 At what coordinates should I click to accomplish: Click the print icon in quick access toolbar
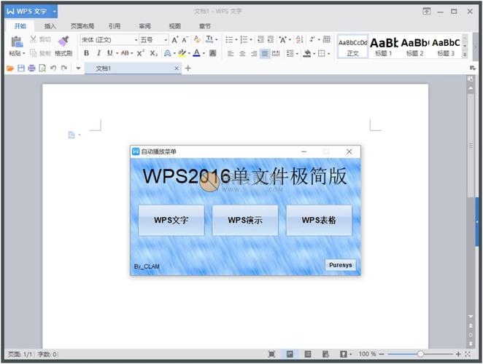point(31,68)
